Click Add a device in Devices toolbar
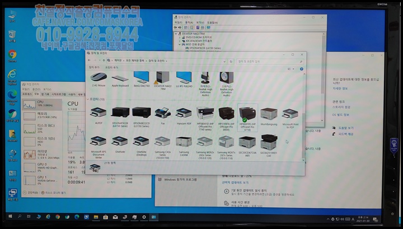Viewport: 403px width, 229px height. tap(94, 67)
